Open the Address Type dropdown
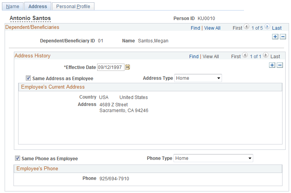291x193 pixels. 198,78
